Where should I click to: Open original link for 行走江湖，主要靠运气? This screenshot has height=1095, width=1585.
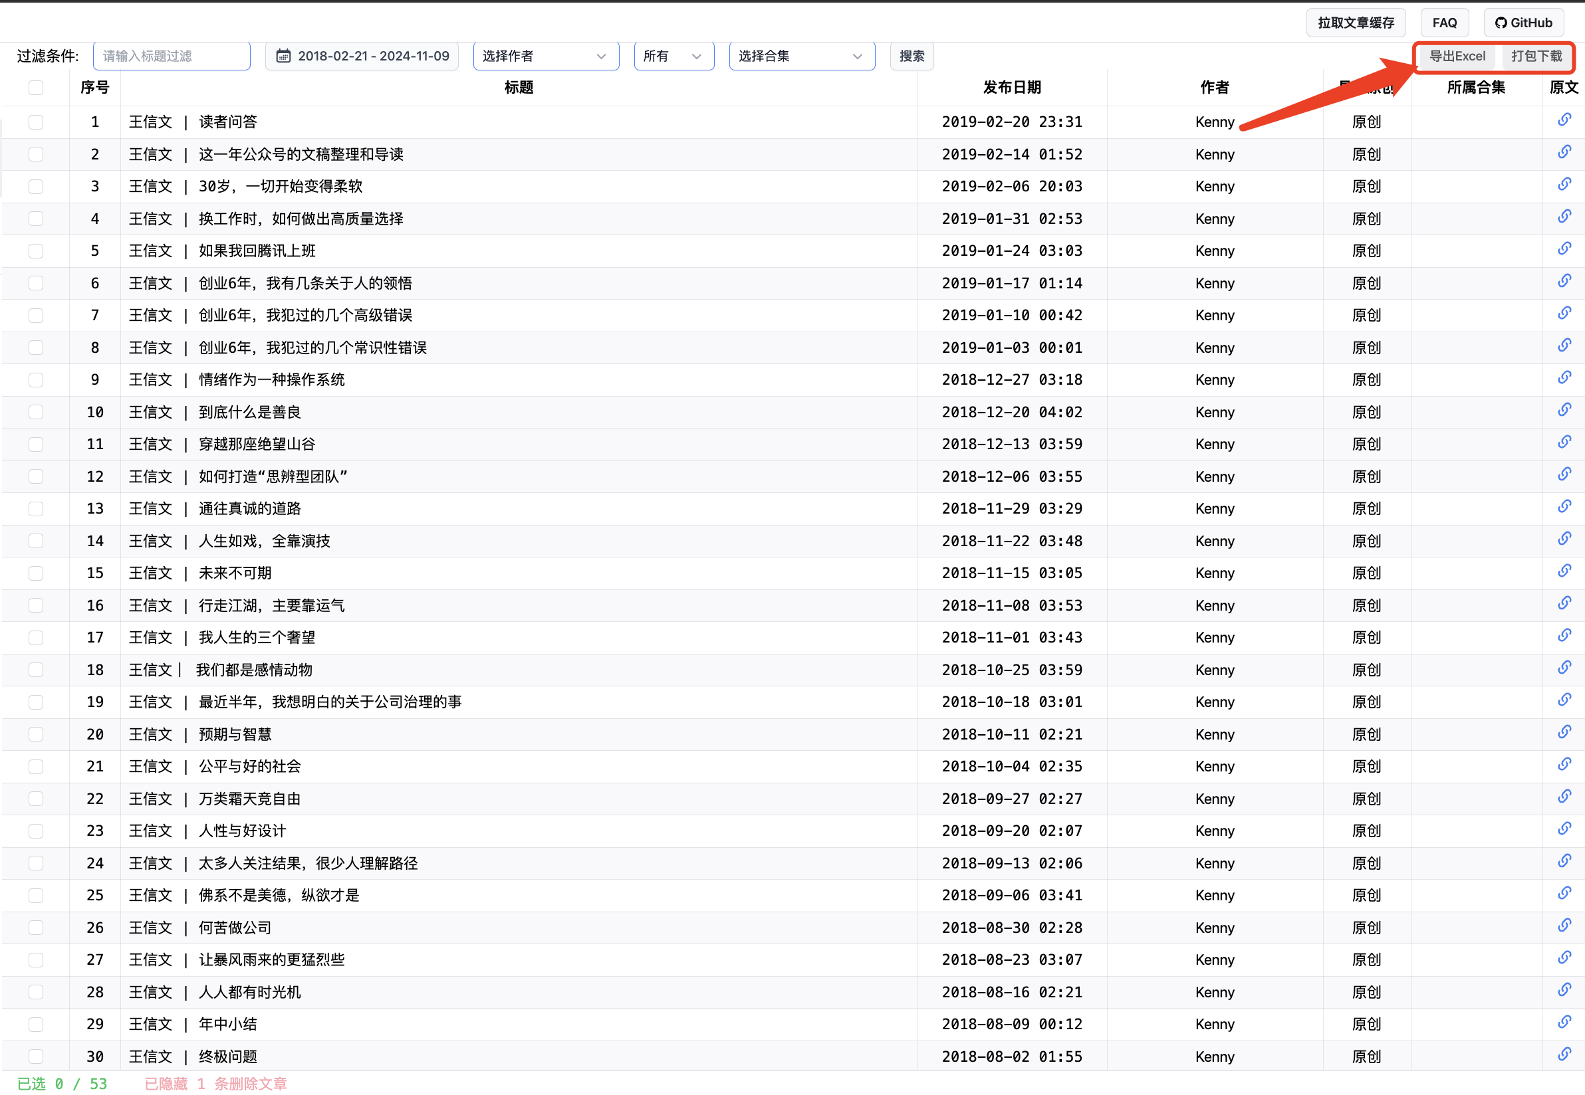(x=1564, y=604)
